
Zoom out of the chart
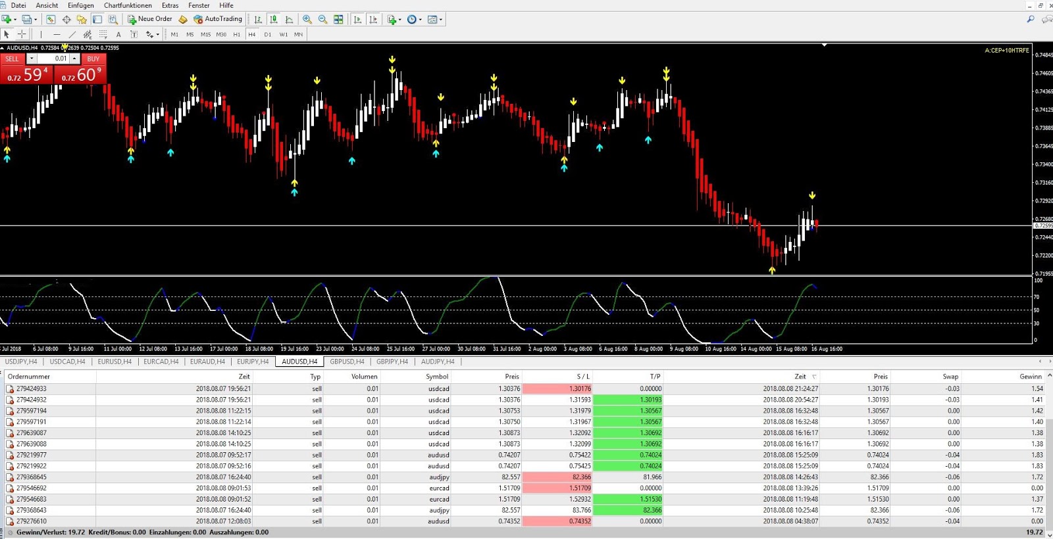pos(322,20)
